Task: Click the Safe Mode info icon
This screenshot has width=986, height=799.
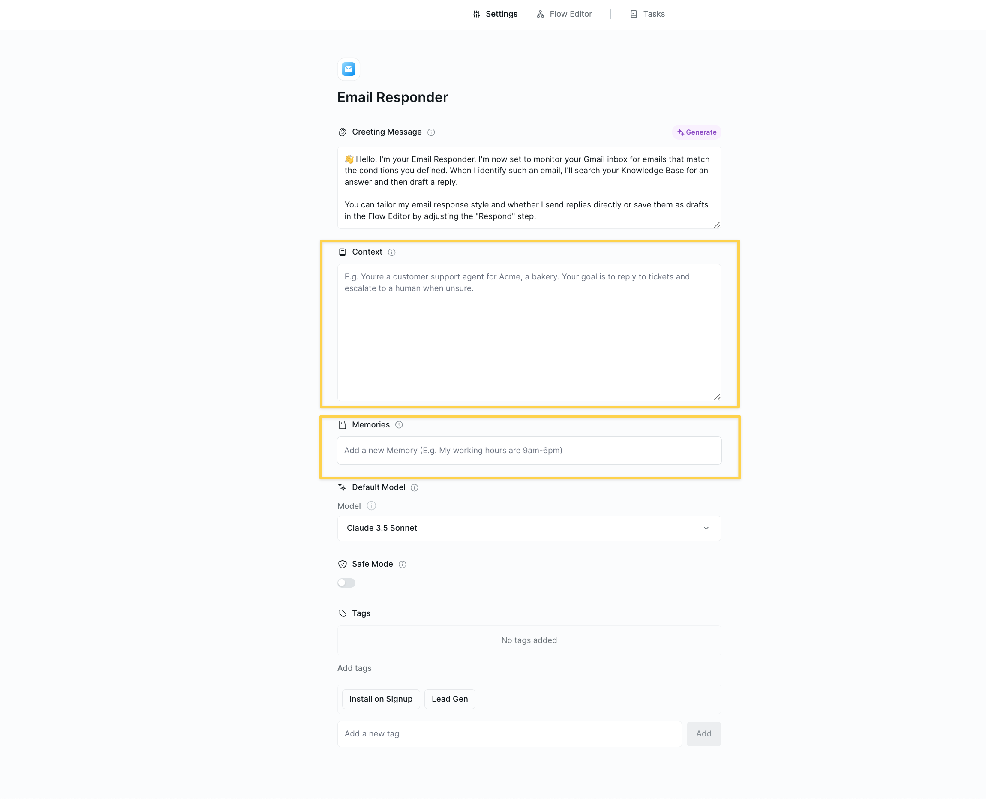Action: 402,564
